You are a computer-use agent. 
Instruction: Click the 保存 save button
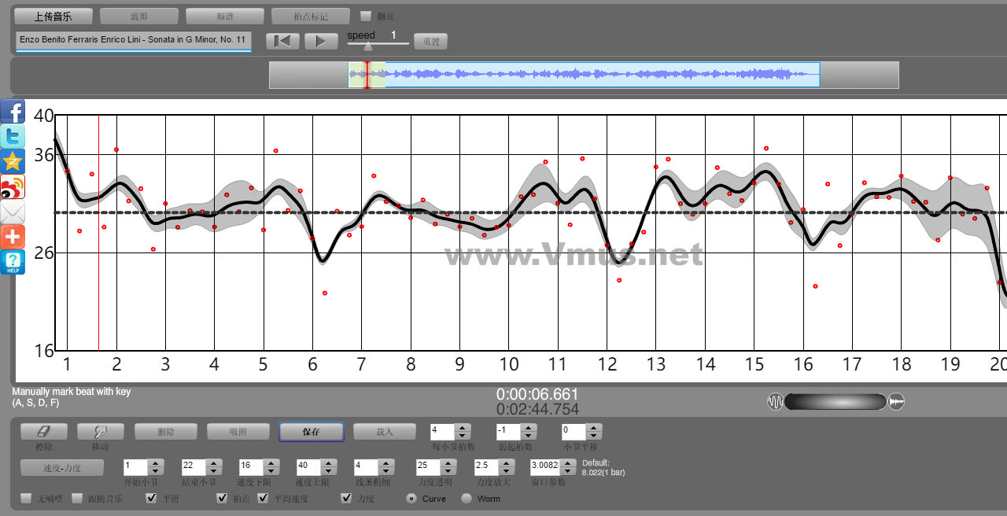pyautogui.click(x=311, y=432)
